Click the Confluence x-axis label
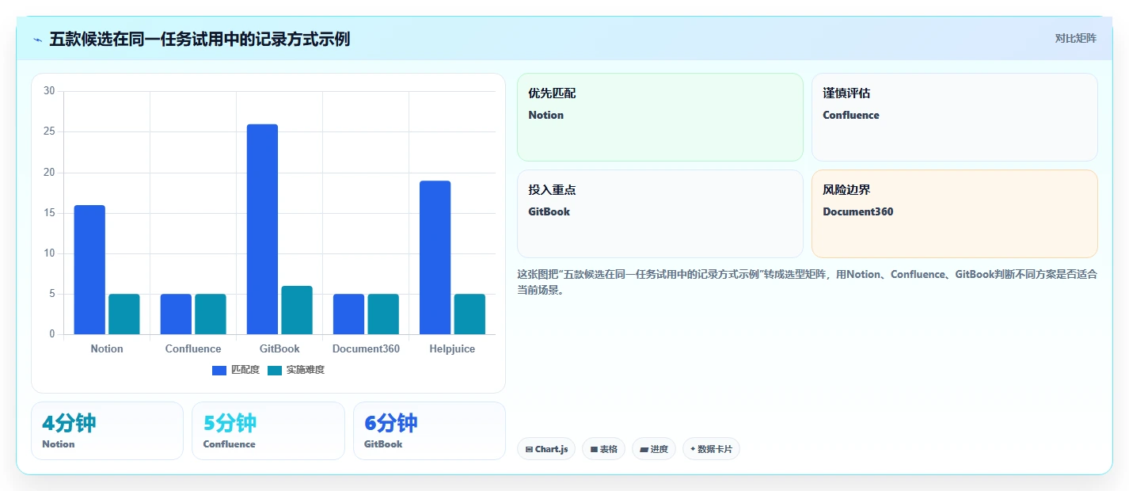This screenshot has width=1129, height=491. (x=193, y=348)
